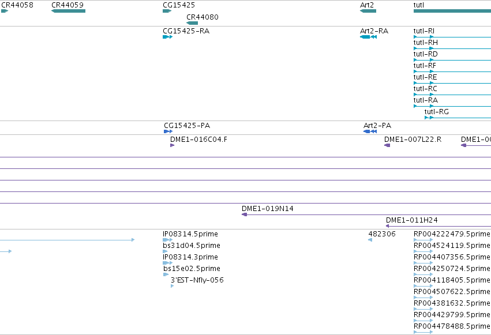Click the DME1-016C04.F feature label

[198, 140]
